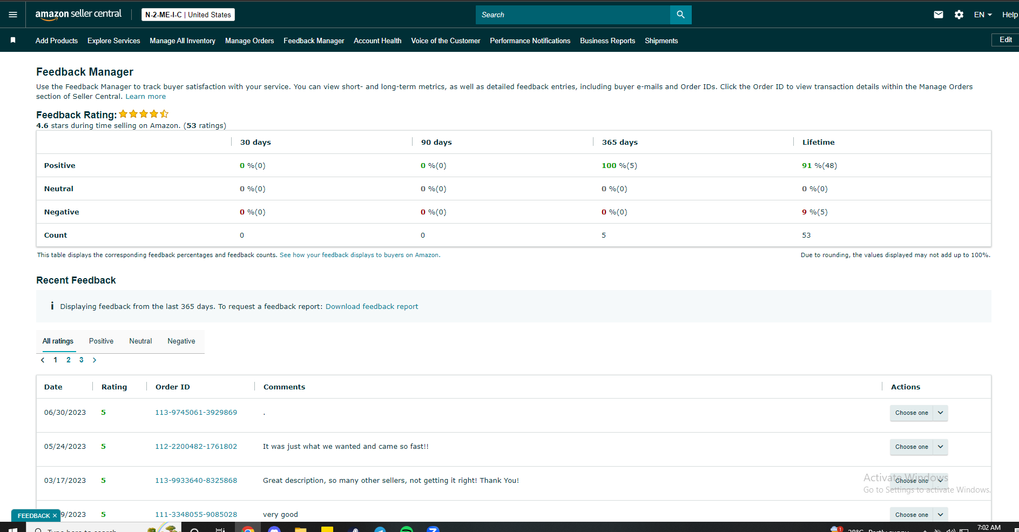Open Manage All Inventory
The width and height of the screenshot is (1019, 532).
pos(183,41)
